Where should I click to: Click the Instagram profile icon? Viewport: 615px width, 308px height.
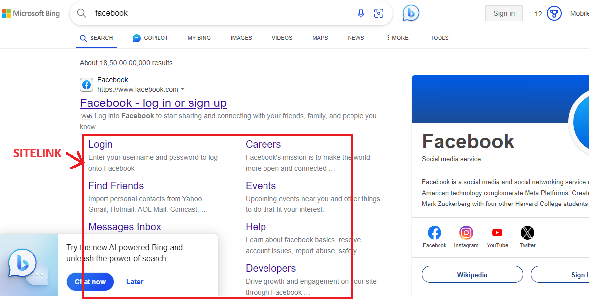(466, 233)
